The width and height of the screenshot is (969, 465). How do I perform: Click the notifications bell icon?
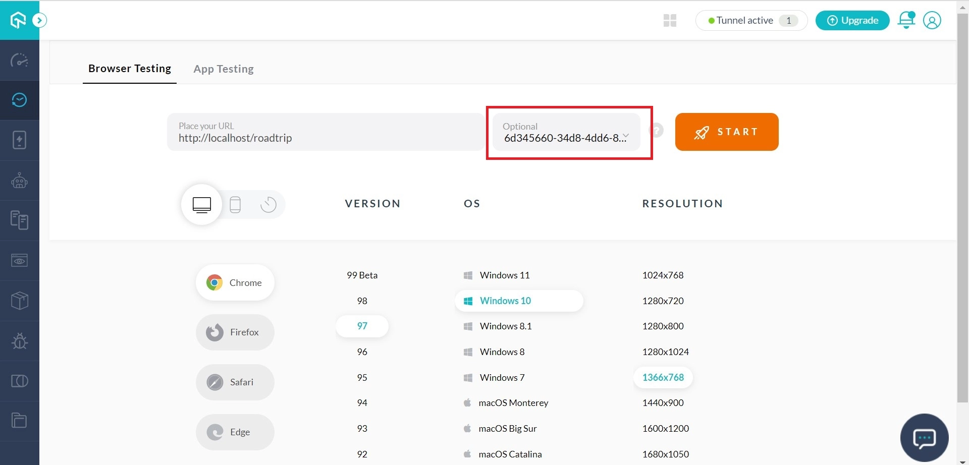pos(906,20)
